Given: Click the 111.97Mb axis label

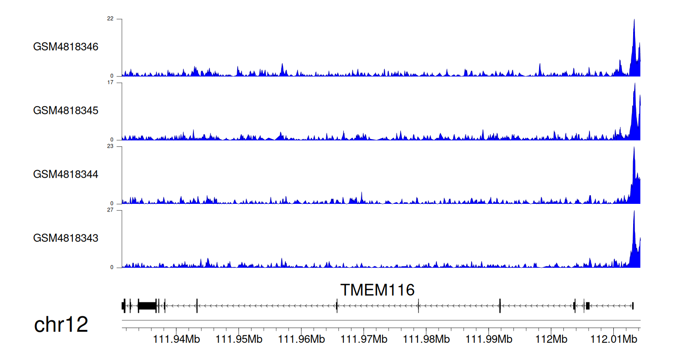Looking at the screenshot, I should (364, 339).
